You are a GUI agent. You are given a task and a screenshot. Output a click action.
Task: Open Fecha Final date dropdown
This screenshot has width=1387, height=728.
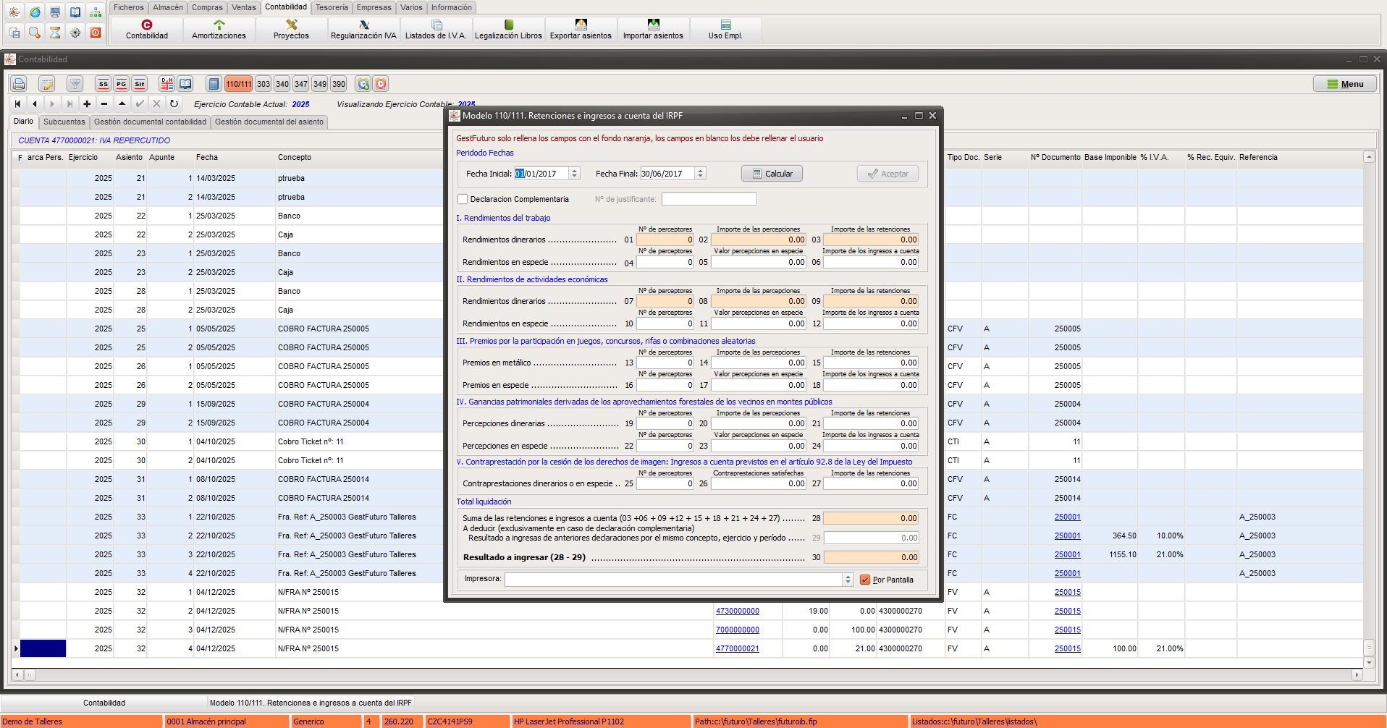tap(700, 174)
